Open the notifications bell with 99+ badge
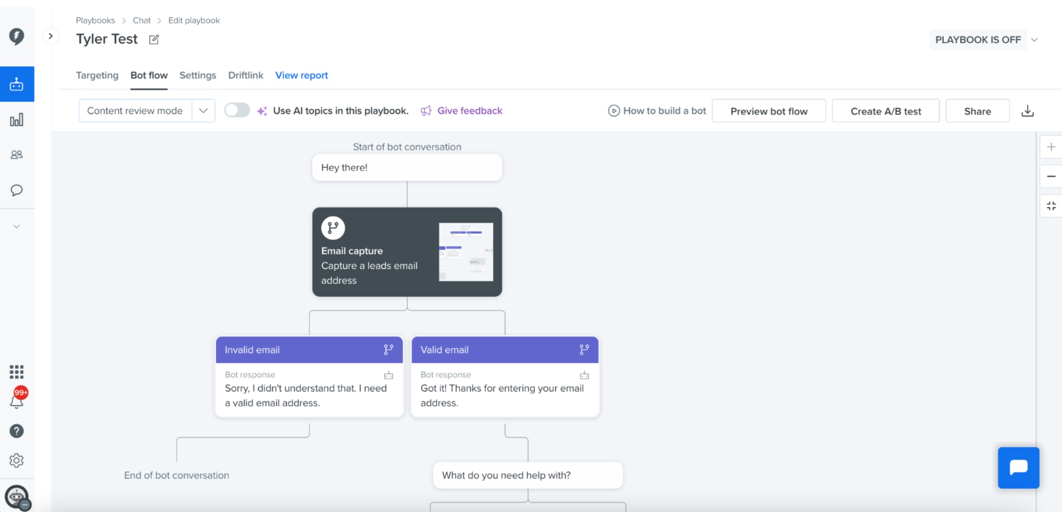The image size is (1062, 512). 17,399
